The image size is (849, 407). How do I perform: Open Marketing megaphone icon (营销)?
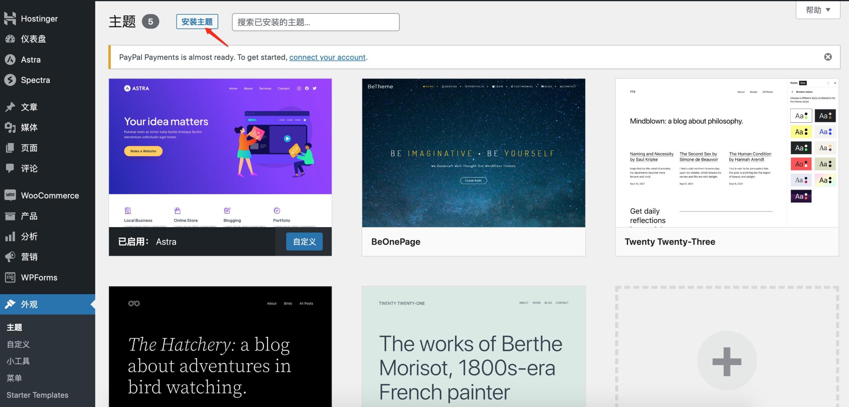point(10,257)
